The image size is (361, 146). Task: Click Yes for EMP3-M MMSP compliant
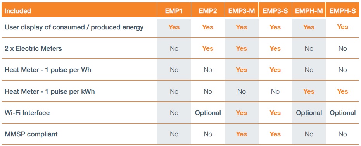click(x=241, y=134)
